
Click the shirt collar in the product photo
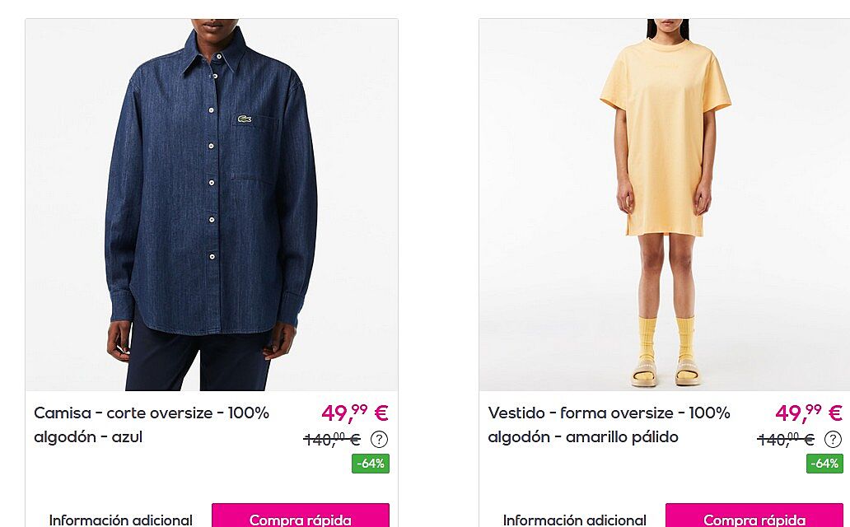(213, 52)
